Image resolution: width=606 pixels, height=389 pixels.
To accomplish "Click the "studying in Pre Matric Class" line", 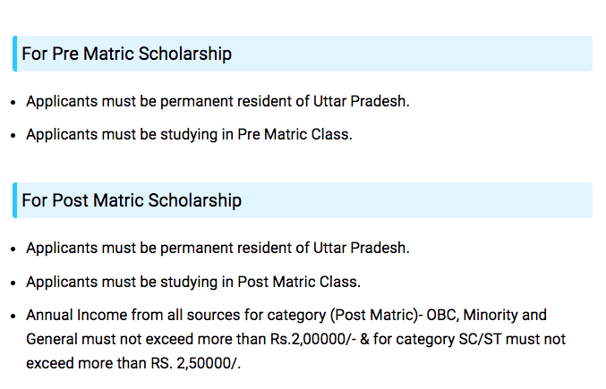I will click(189, 135).
